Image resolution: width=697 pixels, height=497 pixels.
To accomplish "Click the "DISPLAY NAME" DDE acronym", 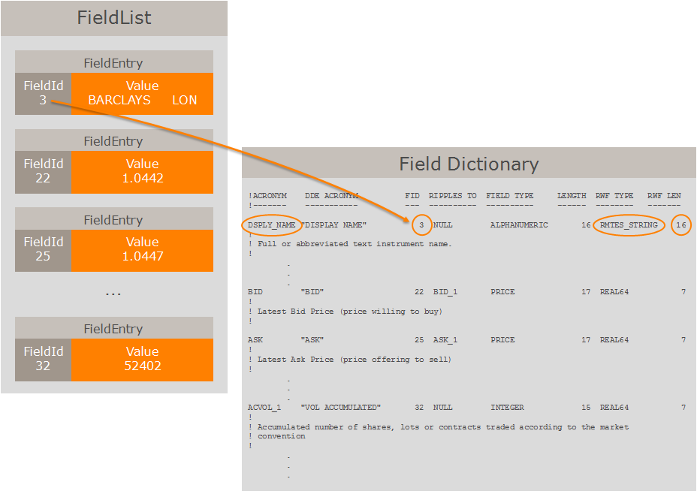I will (333, 225).
